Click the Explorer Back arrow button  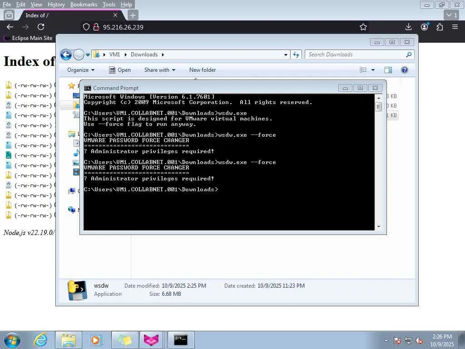(66, 55)
